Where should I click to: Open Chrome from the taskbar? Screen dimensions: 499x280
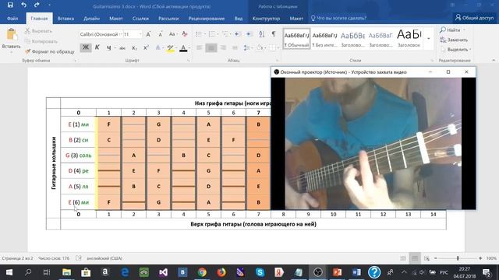[202, 272]
